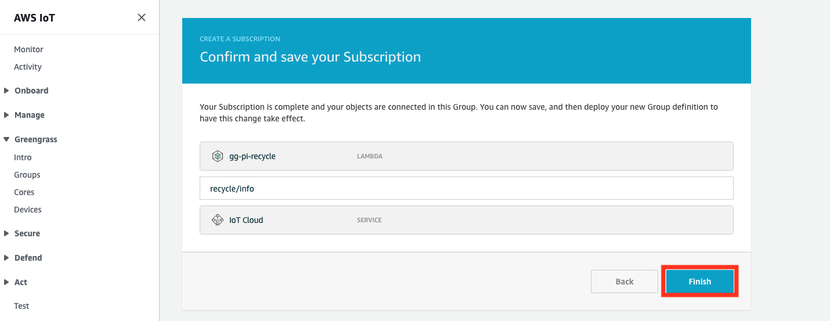Go to Greengrass Intro
The image size is (830, 321).
(x=23, y=157)
